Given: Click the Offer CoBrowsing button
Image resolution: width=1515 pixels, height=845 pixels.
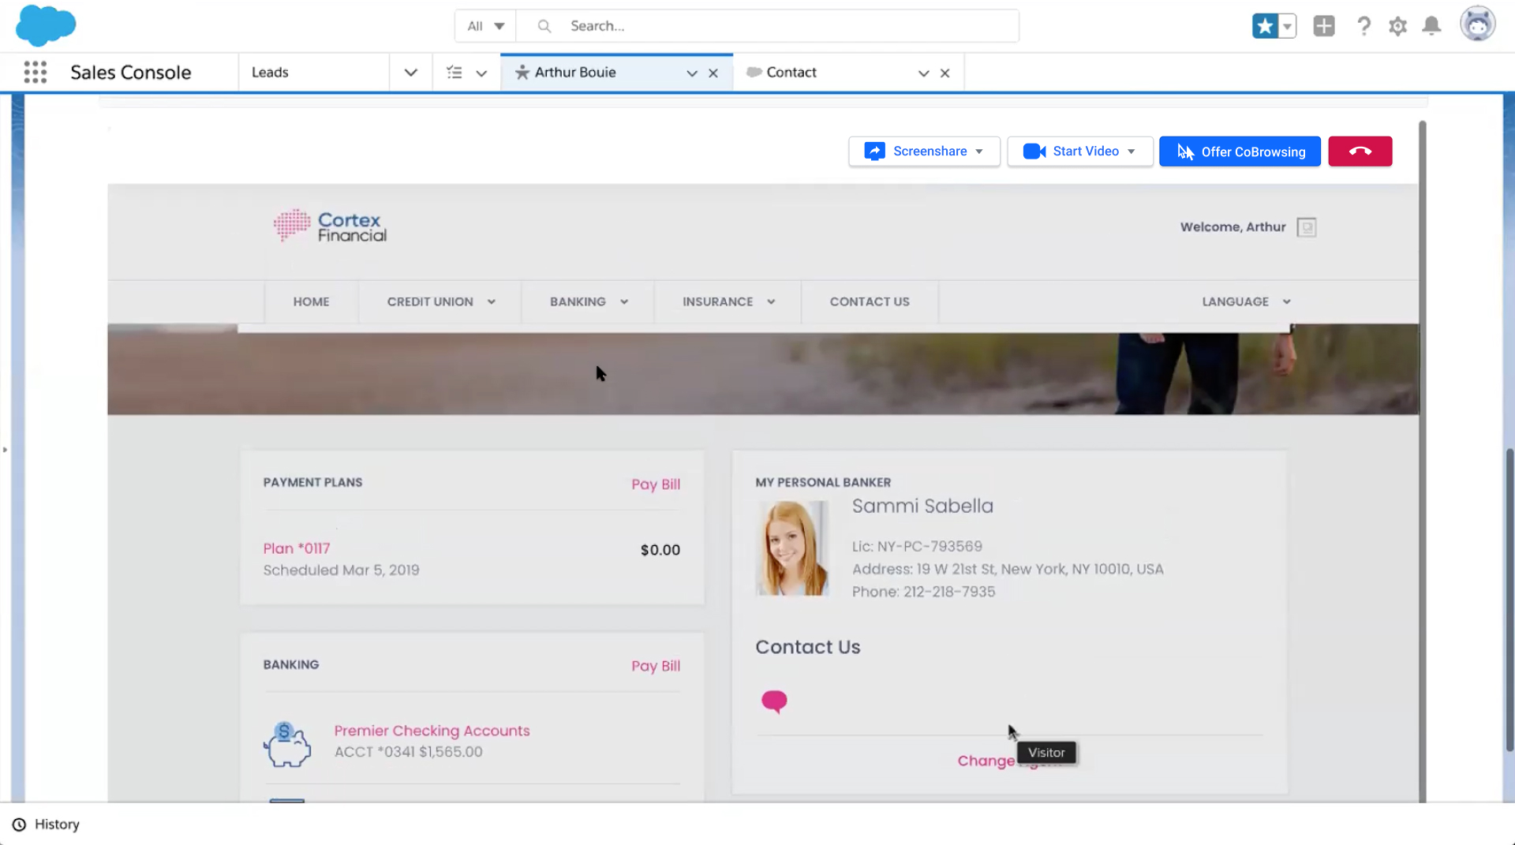Looking at the screenshot, I should point(1240,151).
